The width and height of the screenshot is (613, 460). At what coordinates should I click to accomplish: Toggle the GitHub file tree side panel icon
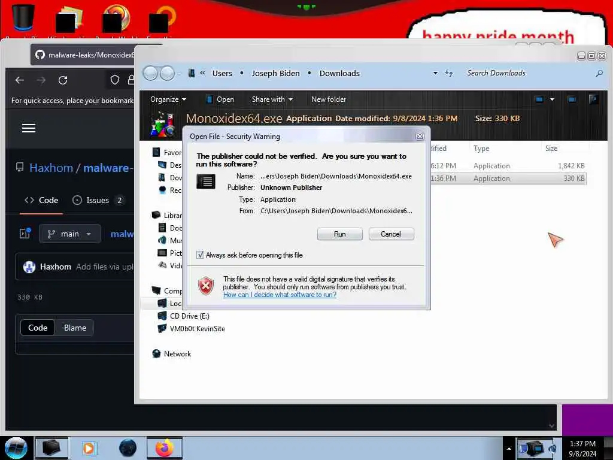25,234
